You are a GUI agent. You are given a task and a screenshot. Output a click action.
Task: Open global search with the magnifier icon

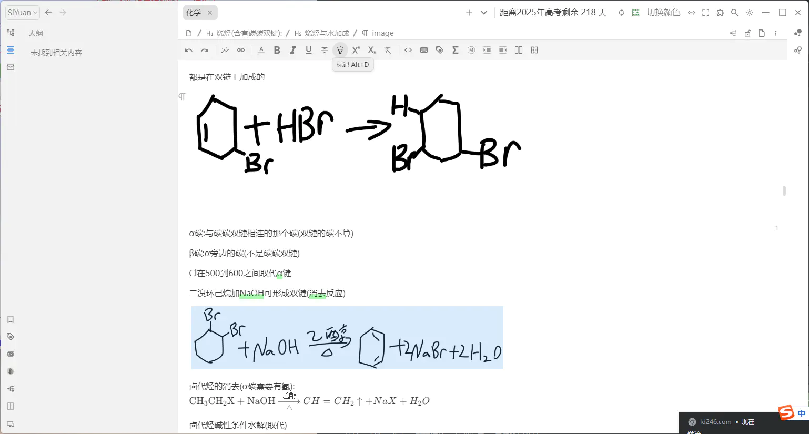pyautogui.click(x=735, y=13)
